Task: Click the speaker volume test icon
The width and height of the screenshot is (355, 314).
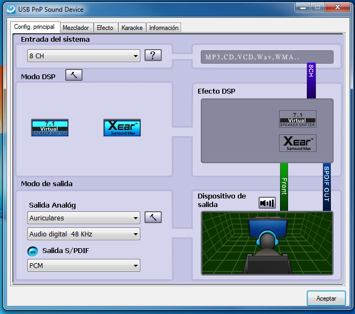Action: point(267,203)
